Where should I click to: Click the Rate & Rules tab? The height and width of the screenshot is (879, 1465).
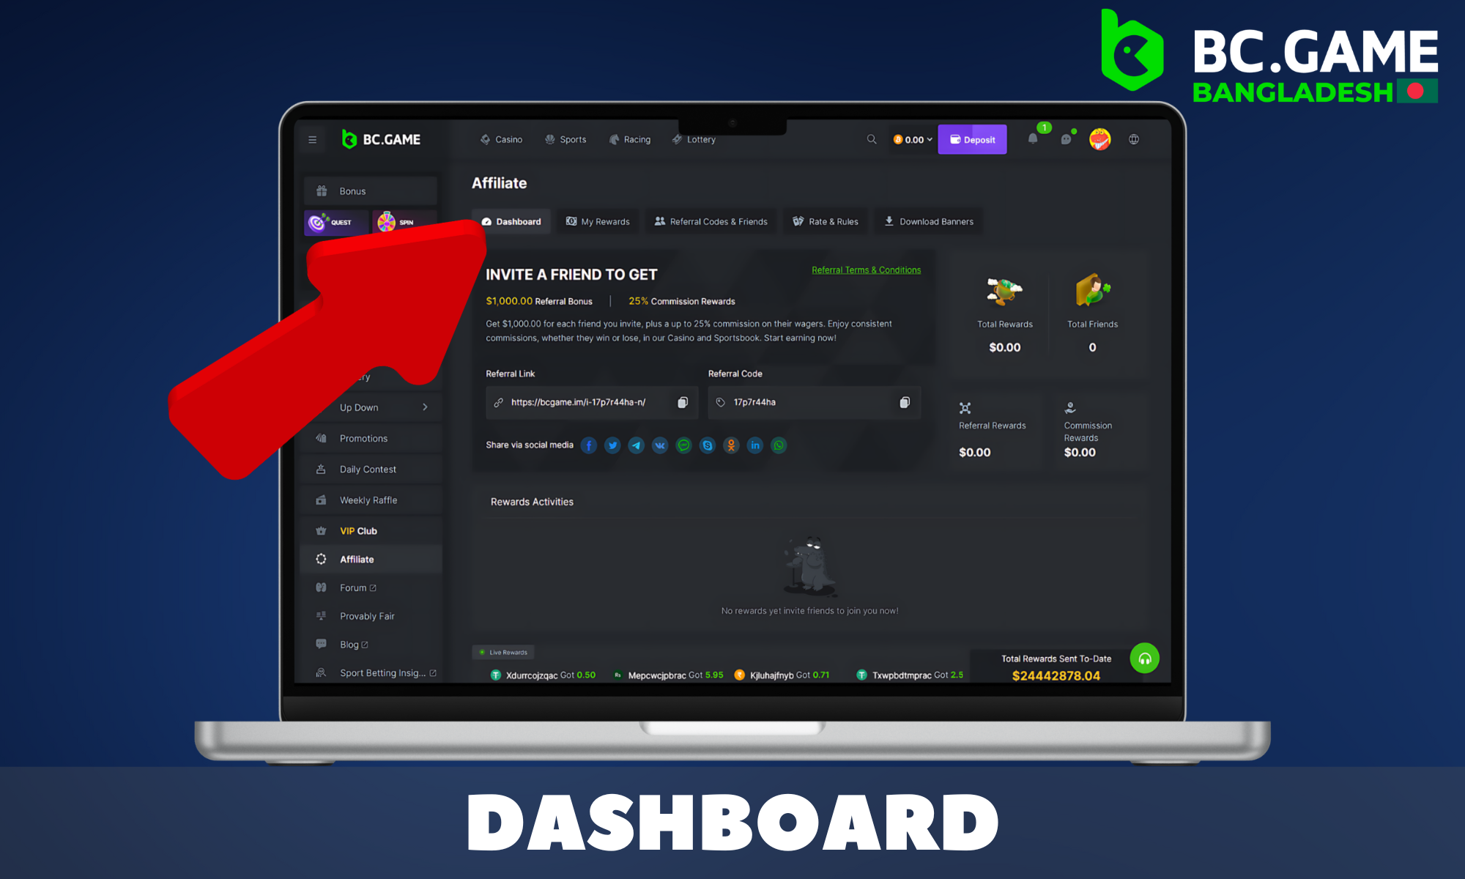tap(827, 220)
